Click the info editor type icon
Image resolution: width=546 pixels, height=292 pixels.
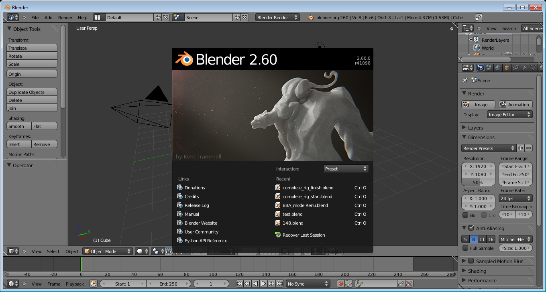[13, 17]
